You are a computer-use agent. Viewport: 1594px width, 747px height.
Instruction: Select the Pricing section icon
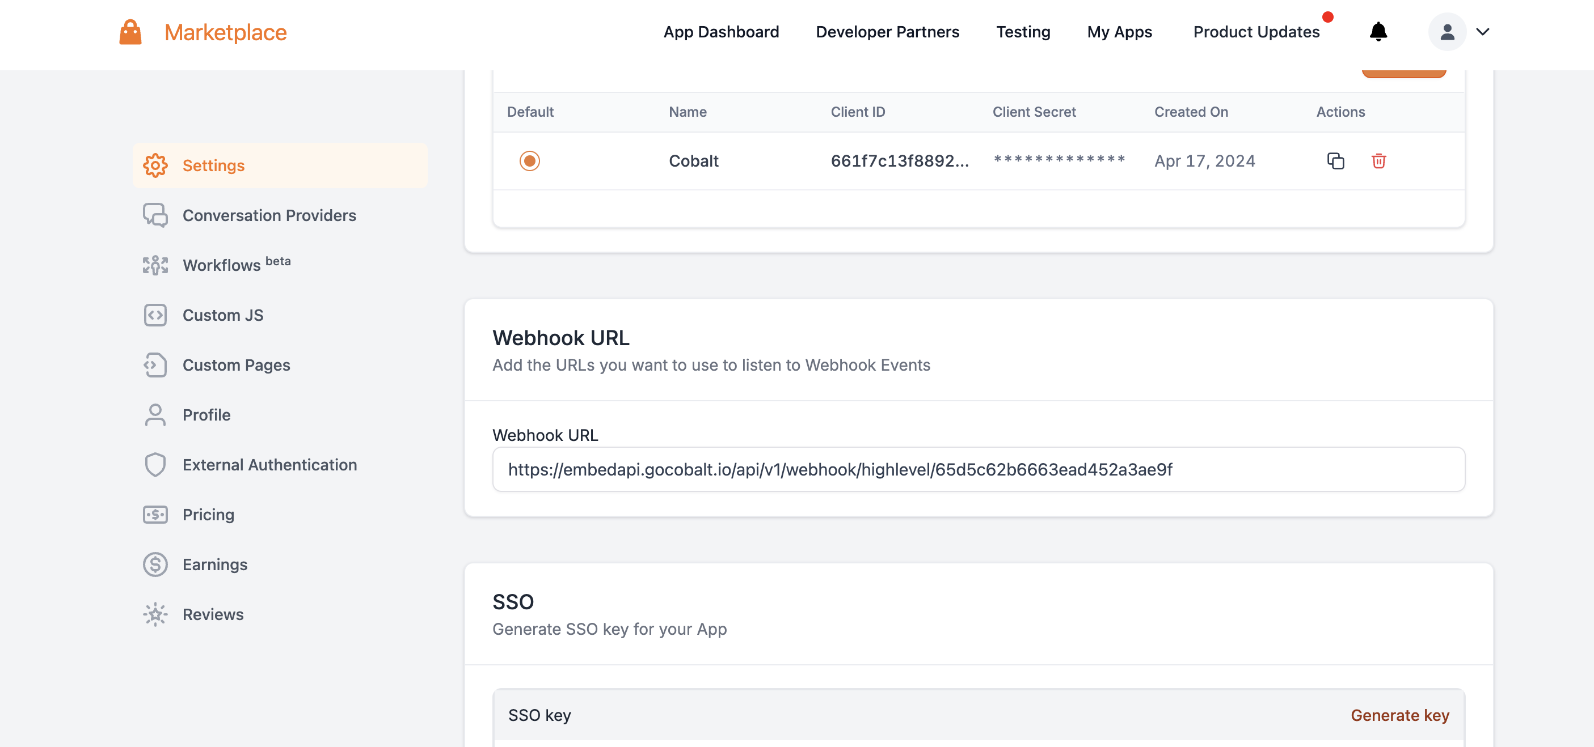155,515
